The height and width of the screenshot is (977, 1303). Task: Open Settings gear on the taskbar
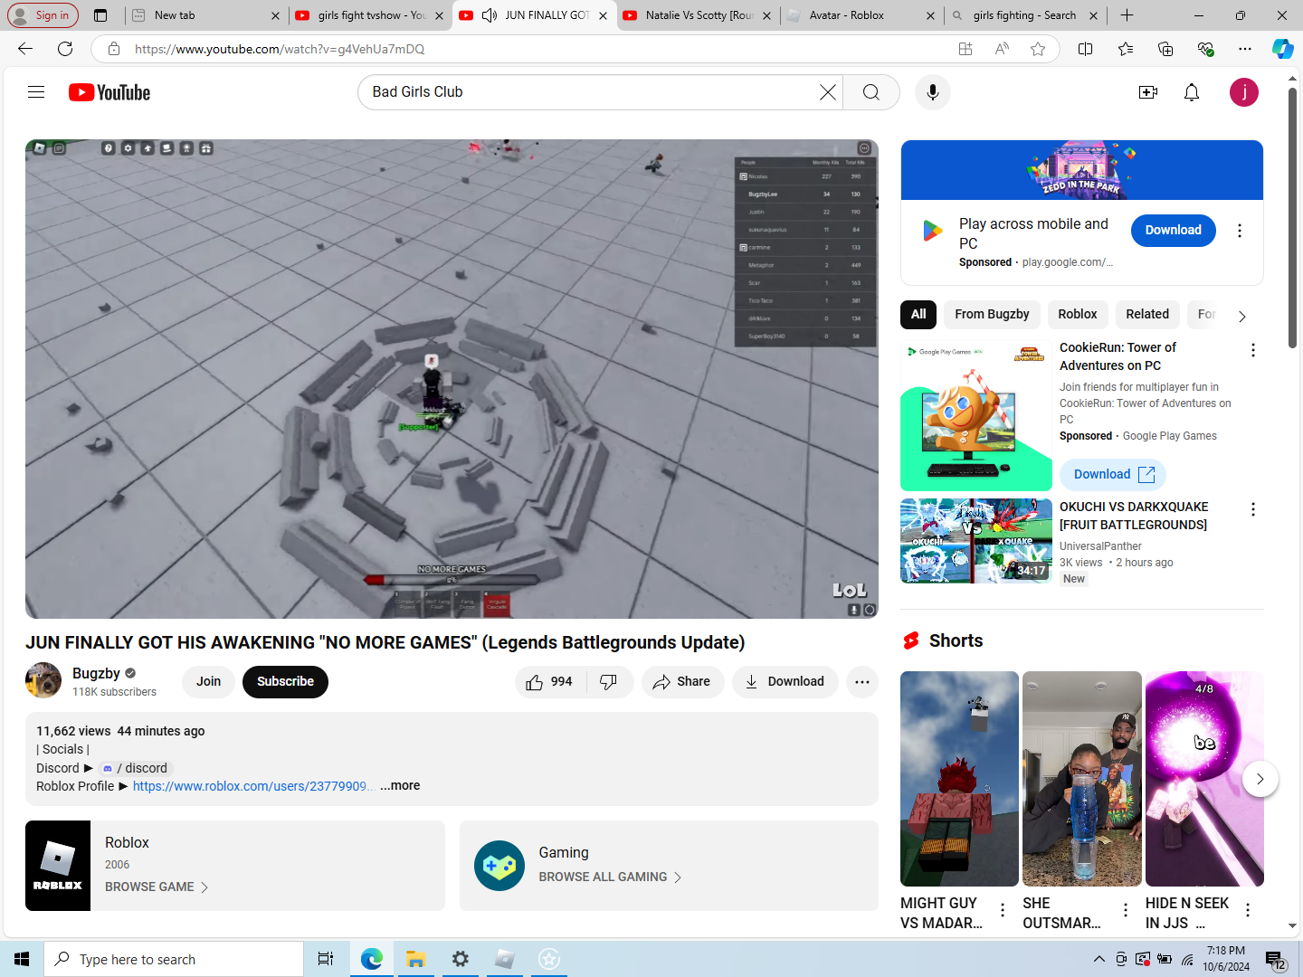point(460,959)
